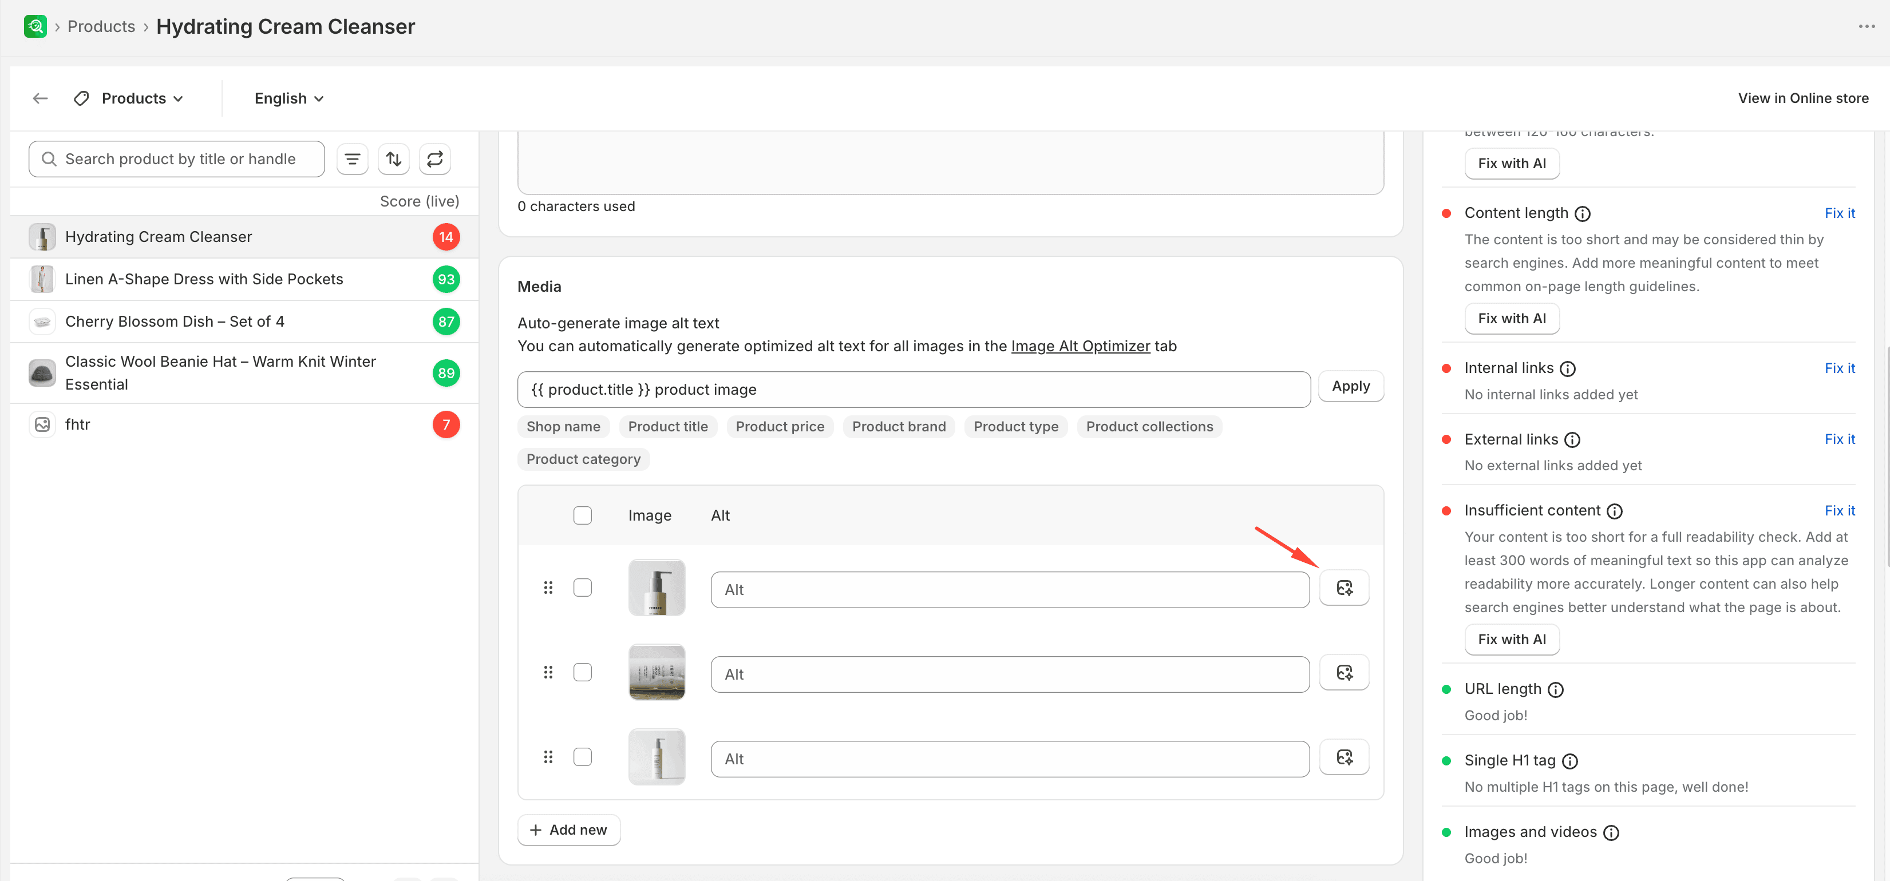Click the green app logo icon

pos(35,26)
